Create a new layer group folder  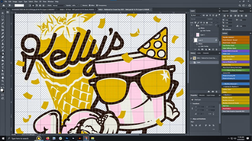point(209,49)
